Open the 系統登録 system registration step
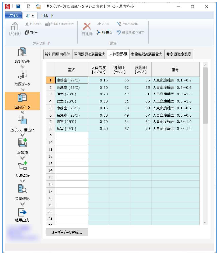This screenshot has width=219, height=255. (22, 169)
